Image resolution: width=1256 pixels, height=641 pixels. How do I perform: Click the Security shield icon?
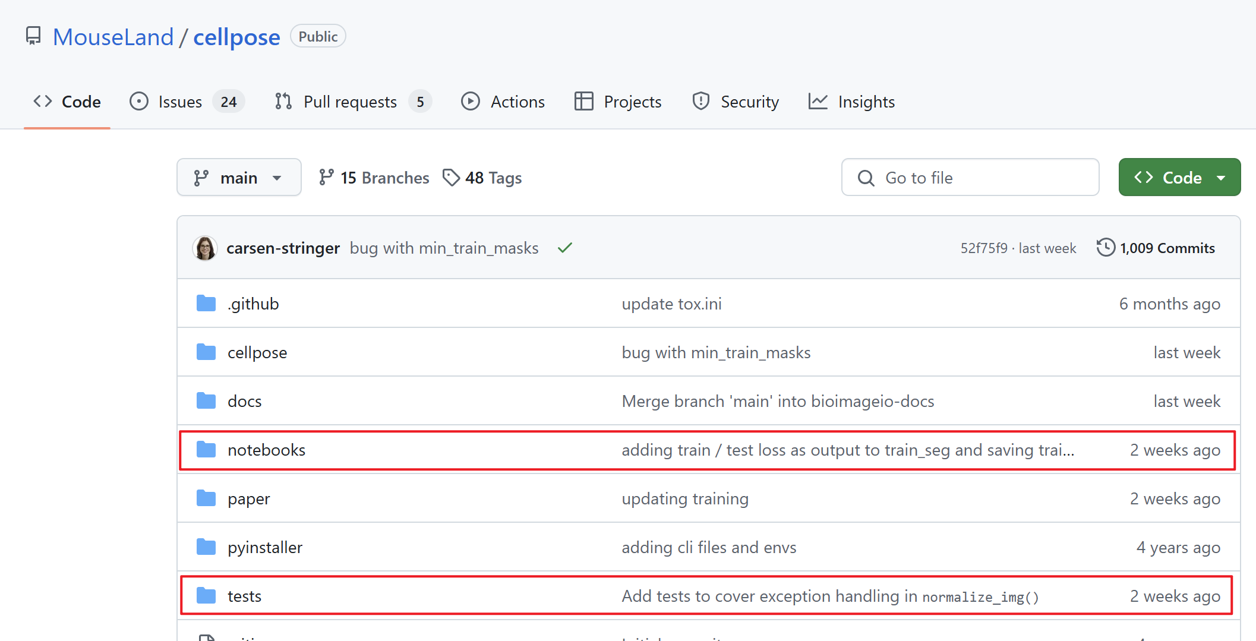701,102
